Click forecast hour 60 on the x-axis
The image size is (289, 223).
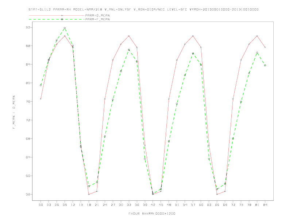pos(201,205)
